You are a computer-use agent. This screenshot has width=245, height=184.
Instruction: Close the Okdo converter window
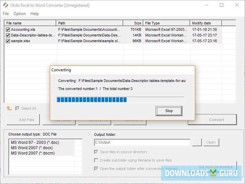click(x=237, y=5)
